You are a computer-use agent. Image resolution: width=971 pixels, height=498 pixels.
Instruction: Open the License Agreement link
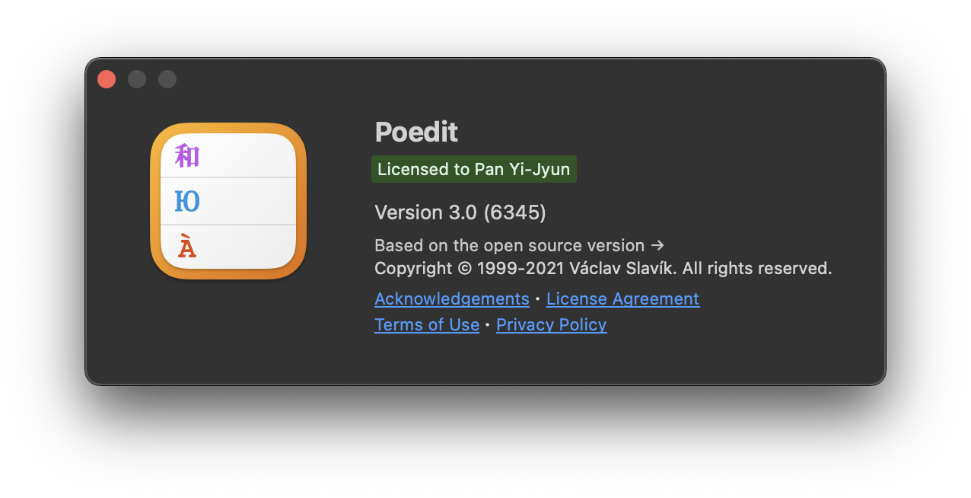point(622,298)
